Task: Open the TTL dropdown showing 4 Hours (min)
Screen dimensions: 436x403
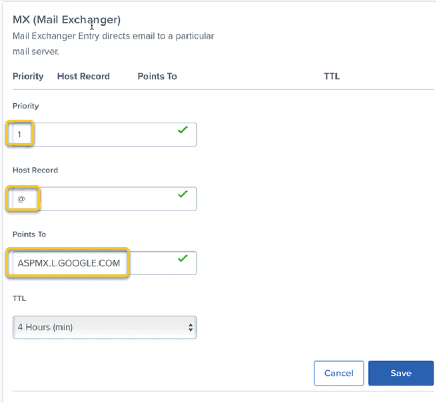Action: point(104,327)
